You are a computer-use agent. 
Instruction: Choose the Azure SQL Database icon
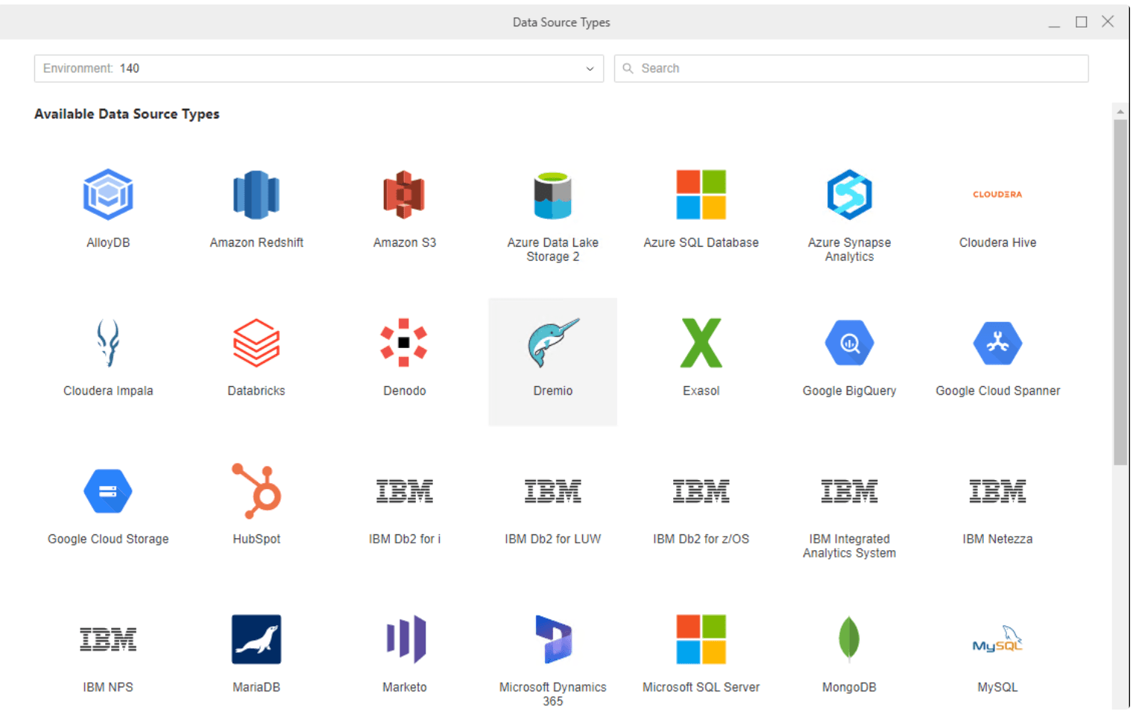(x=701, y=195)
